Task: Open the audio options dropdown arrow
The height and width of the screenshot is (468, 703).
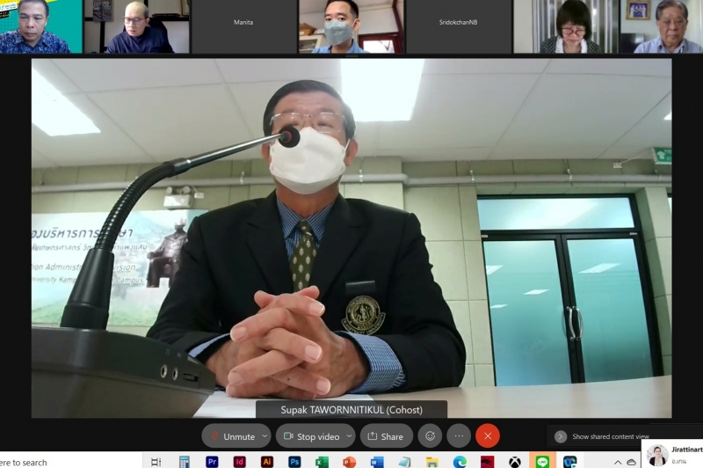Action: 265,436
